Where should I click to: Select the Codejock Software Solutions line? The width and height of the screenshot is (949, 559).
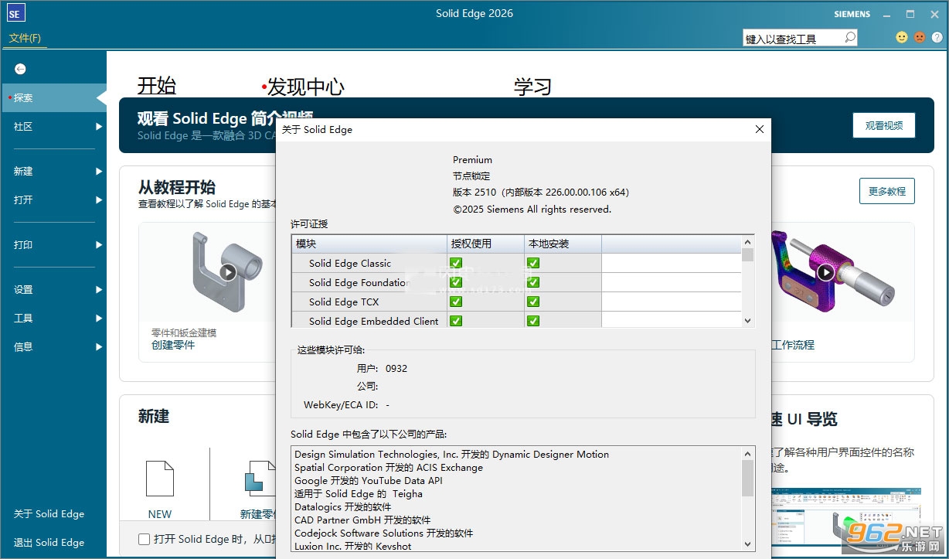click(384, 533)
